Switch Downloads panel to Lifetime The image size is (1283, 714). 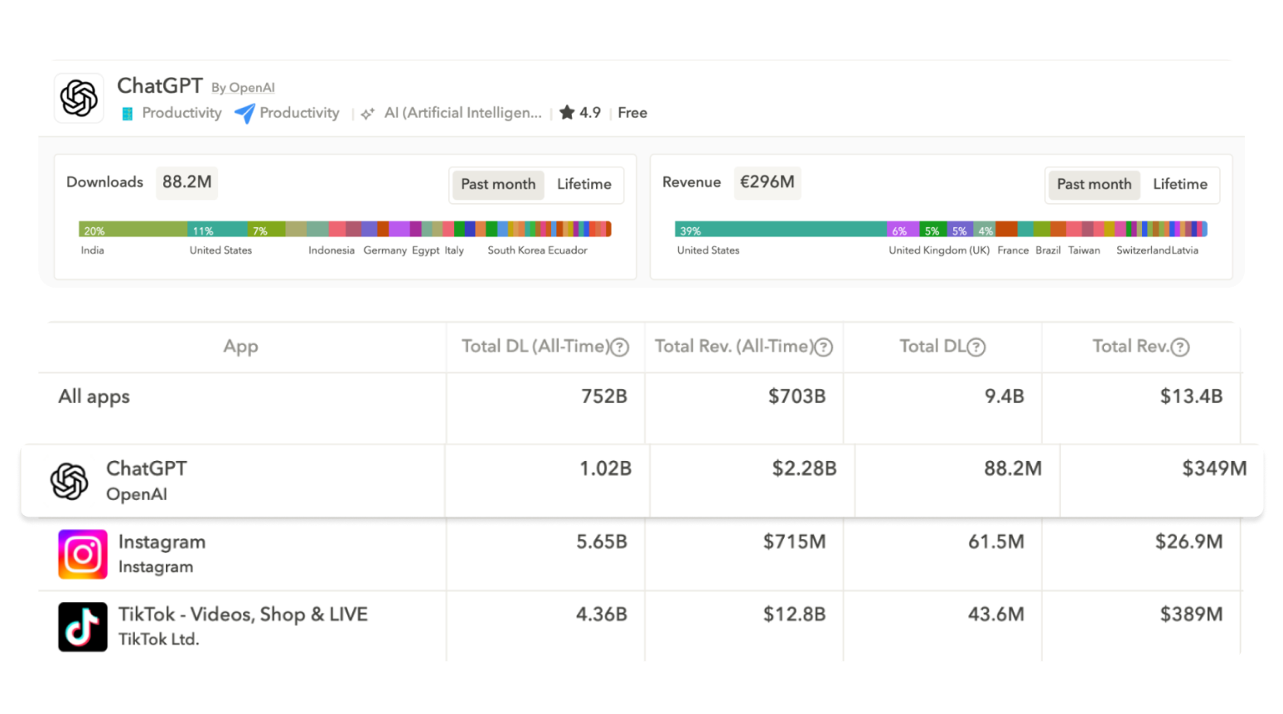[x=584, y=184]
